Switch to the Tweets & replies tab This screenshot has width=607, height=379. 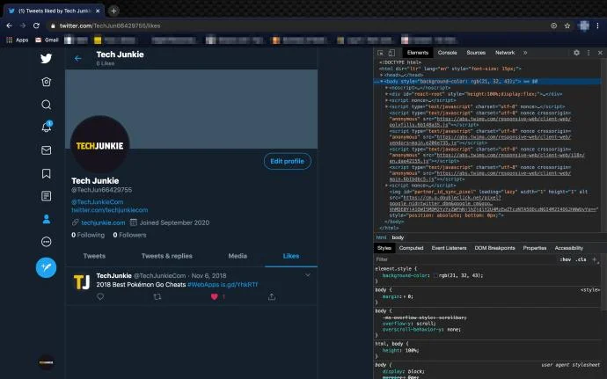[x=167, y=256]
